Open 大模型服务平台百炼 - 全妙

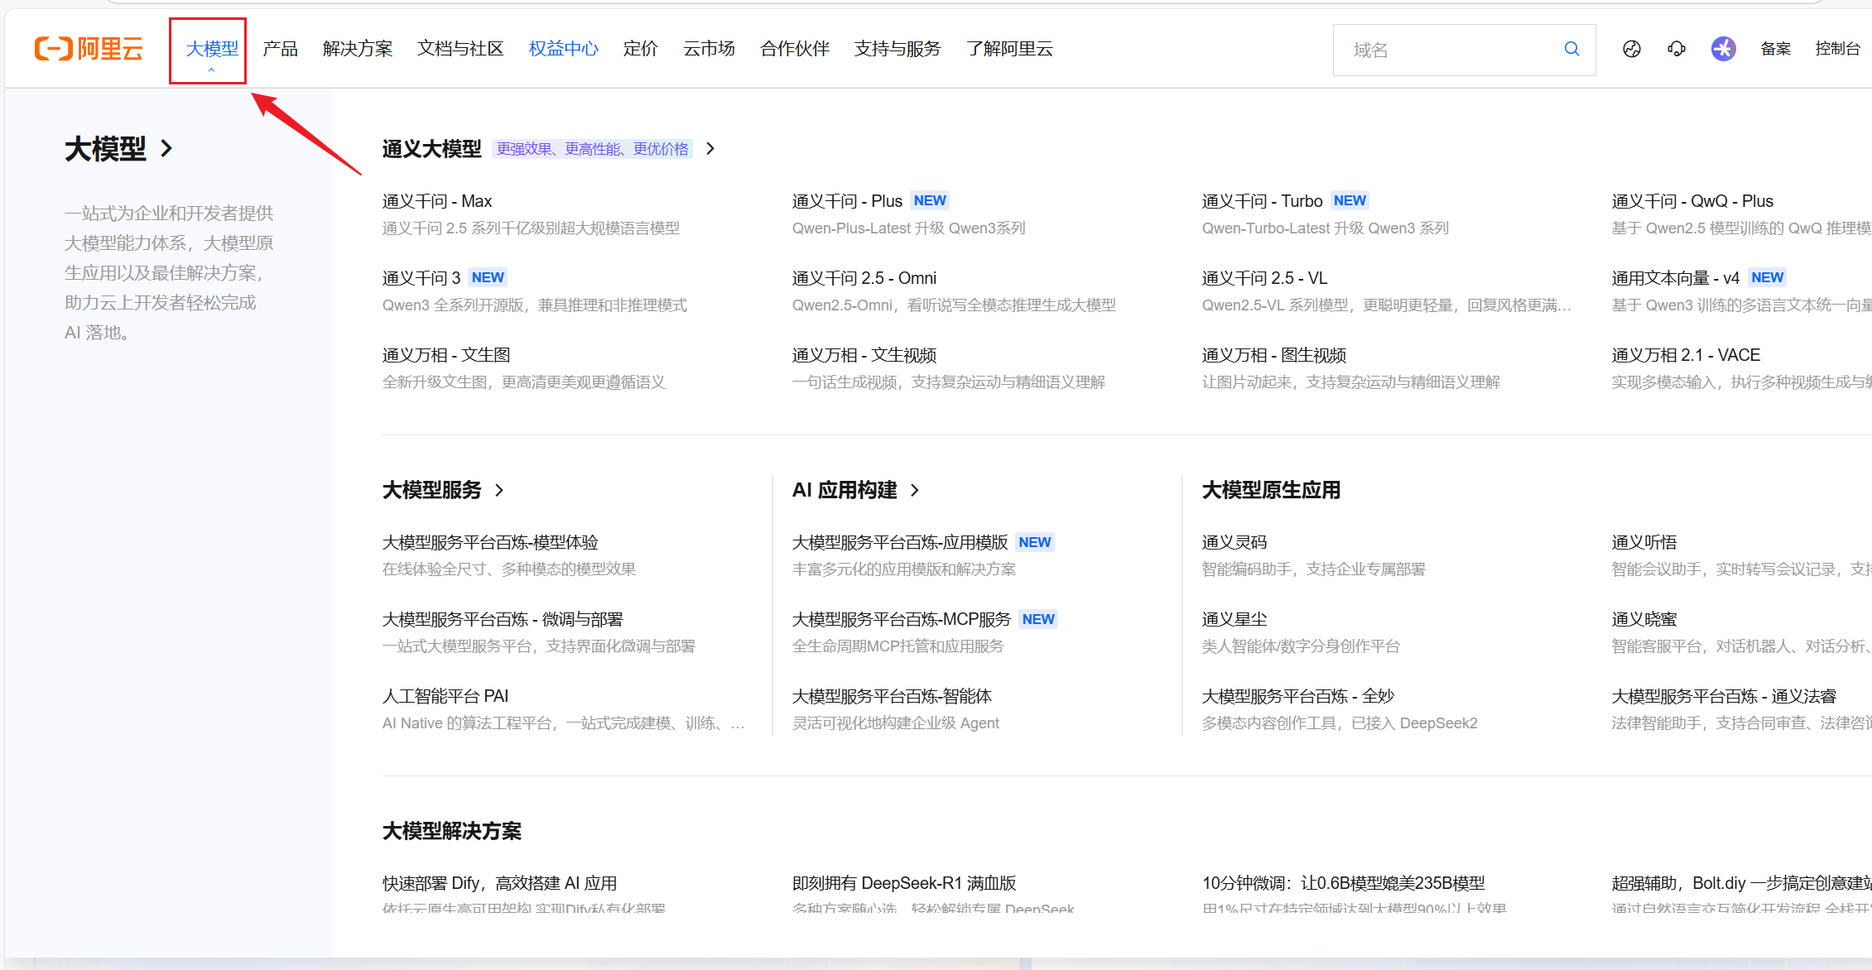(1298, 696)
